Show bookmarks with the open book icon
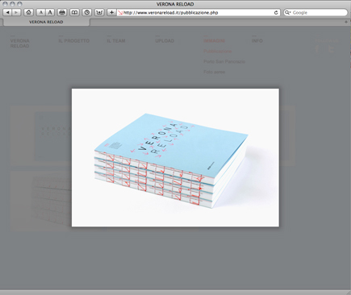Image resolution: width=351 pixels, height=295 pixels. point(74,12)
